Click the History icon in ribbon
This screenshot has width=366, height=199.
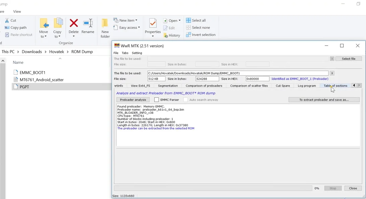coord(166,35)
